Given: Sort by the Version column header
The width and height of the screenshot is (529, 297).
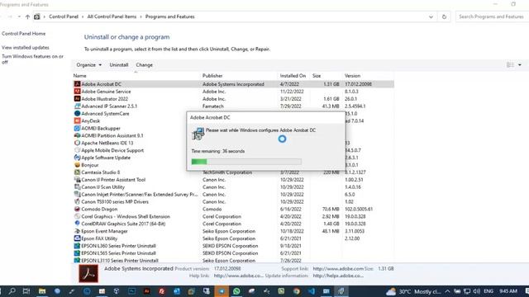Looking at the screenshot, I should (x=352, y=75).
